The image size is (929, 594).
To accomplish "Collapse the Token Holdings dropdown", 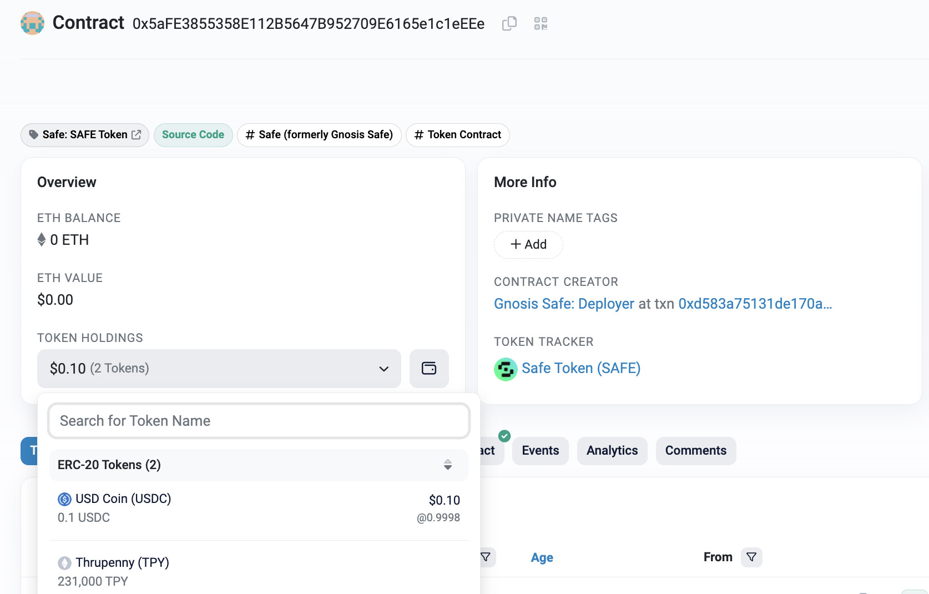I will click(x=219, y=369).
